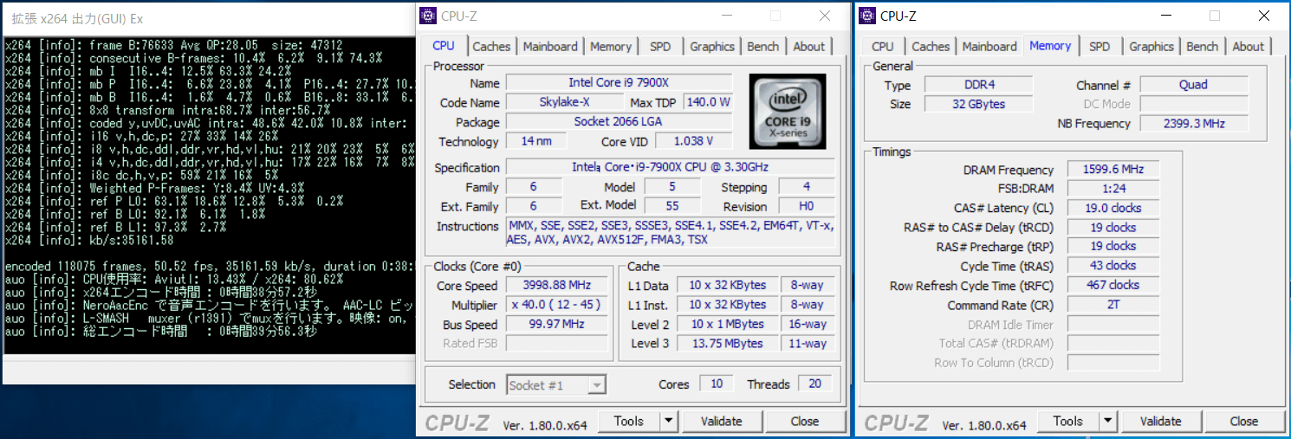The height and width of the screenshot is (439, 1291).
Task: Open SPD tab in the Memory window
Action: coord(1100,47)
